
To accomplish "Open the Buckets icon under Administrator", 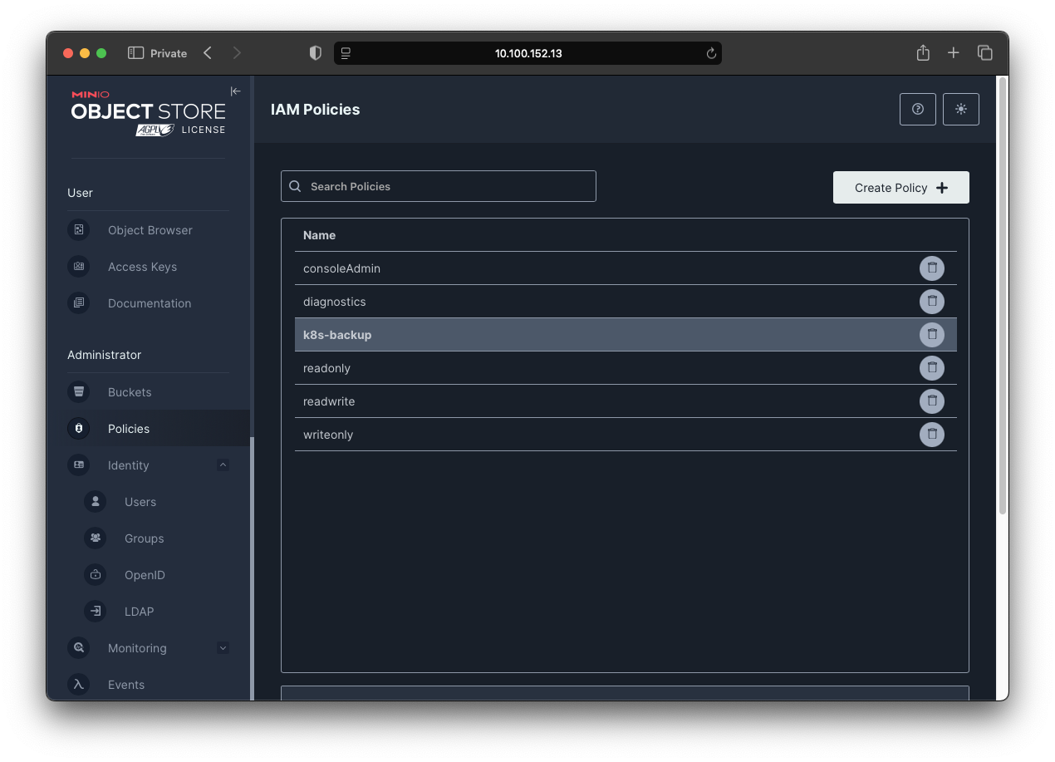I will 78,391.
